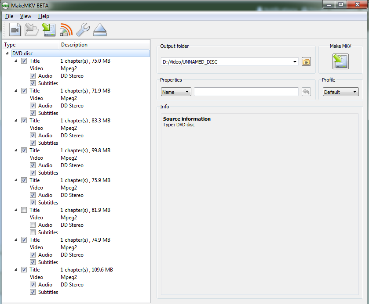
Task: Uncheck Subtitles under the 109.6 MB title
Action: (33, 292)
